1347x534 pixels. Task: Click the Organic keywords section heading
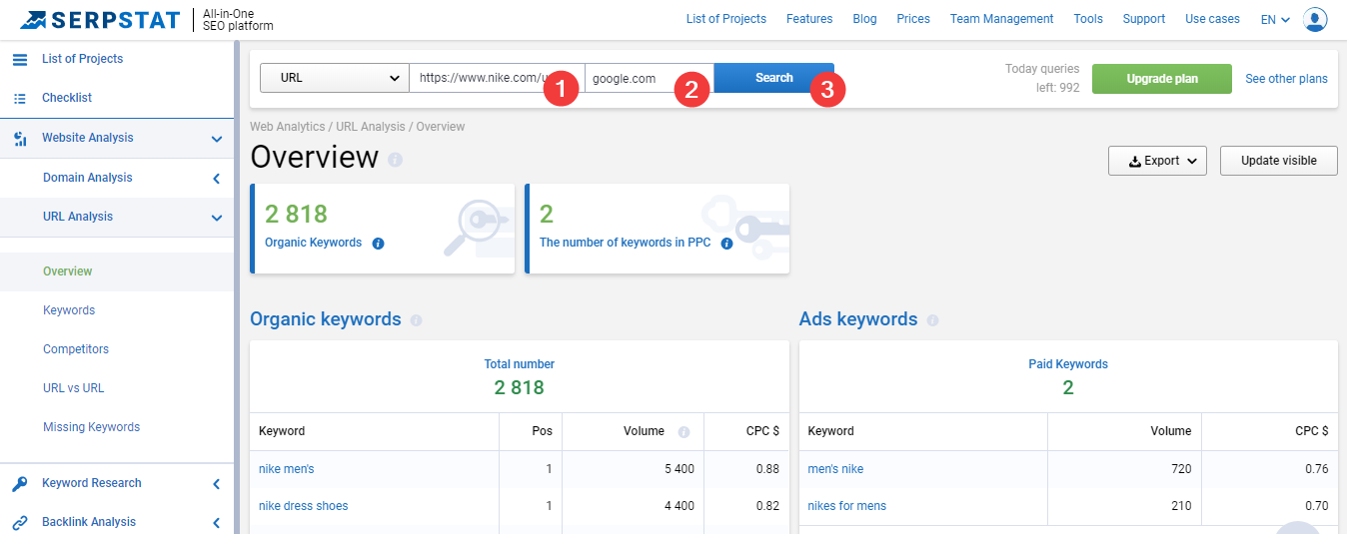(326, 319)
